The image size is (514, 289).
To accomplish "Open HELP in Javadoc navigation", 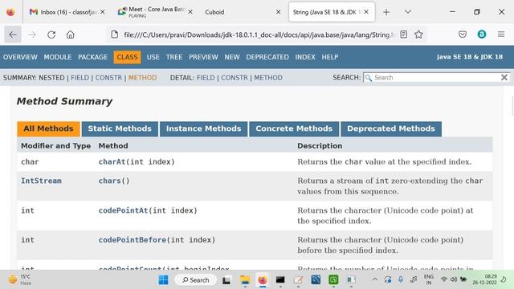I will [330, 57].
